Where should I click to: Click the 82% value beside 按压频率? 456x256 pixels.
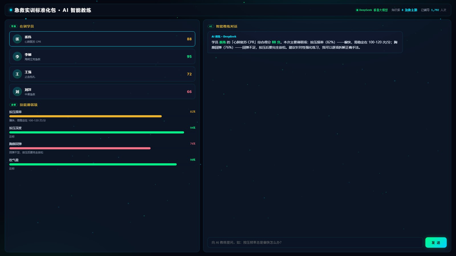(193, 112)
